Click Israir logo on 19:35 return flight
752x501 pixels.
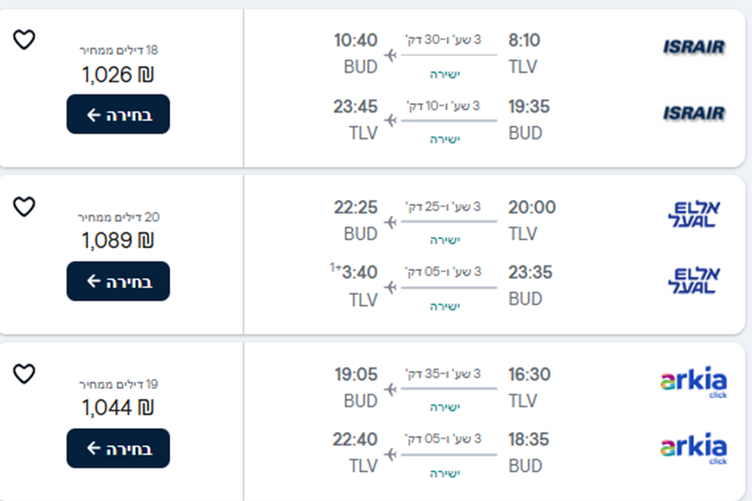point(694,114)
